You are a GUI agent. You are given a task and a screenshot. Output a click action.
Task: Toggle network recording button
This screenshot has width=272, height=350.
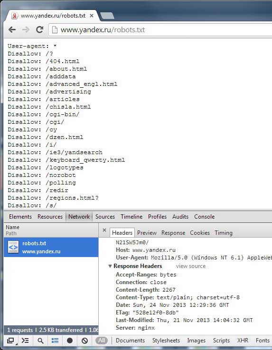(70, 341)
